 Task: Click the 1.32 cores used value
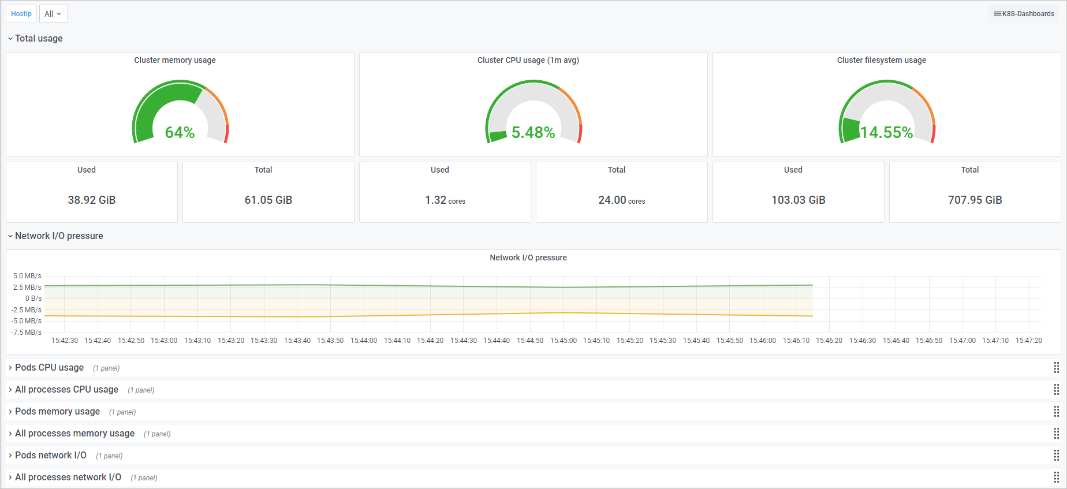(445, 200)
